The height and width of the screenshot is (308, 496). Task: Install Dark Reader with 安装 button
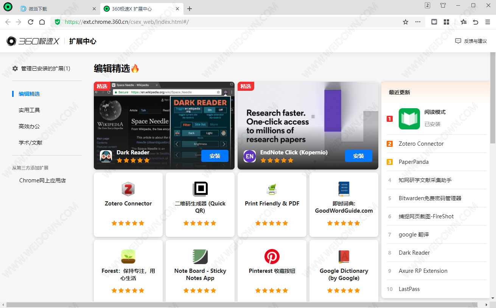point(215,156)
